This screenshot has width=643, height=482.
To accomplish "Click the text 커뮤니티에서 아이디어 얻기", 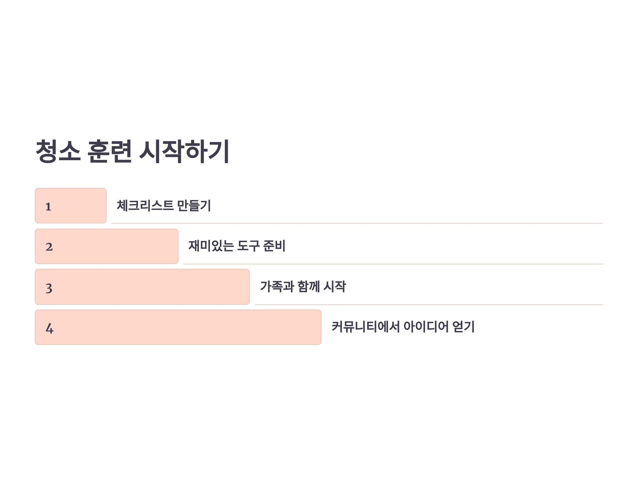I will [403, 327].
